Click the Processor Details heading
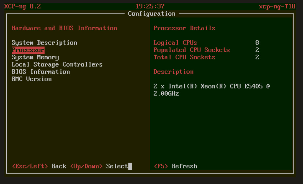Image resolution: width=303 pixels, height=184 pixels. tap(184, 28)
